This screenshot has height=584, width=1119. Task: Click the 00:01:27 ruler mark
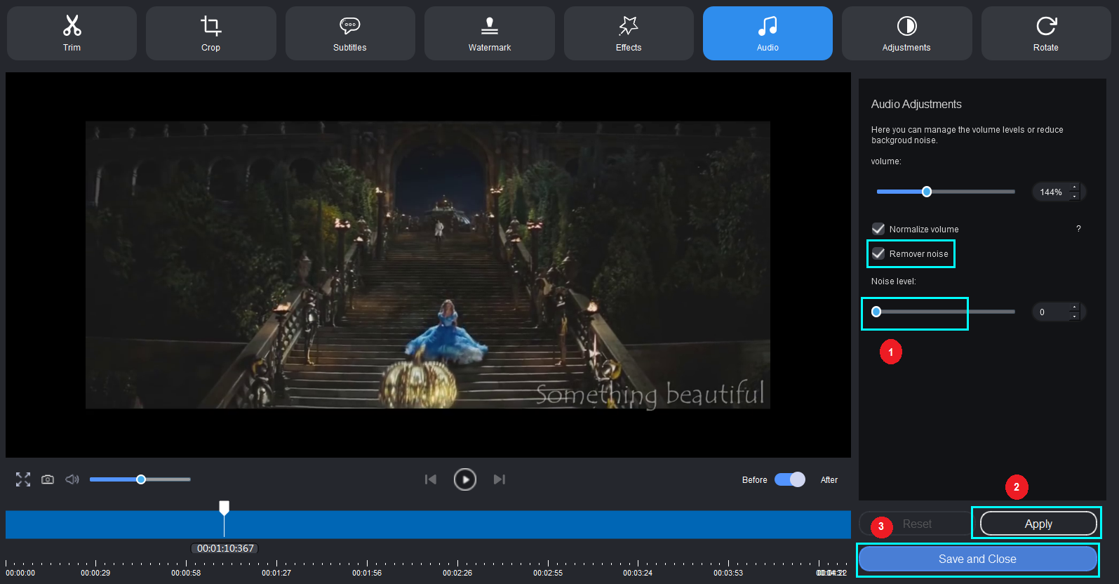click(276, 573)
